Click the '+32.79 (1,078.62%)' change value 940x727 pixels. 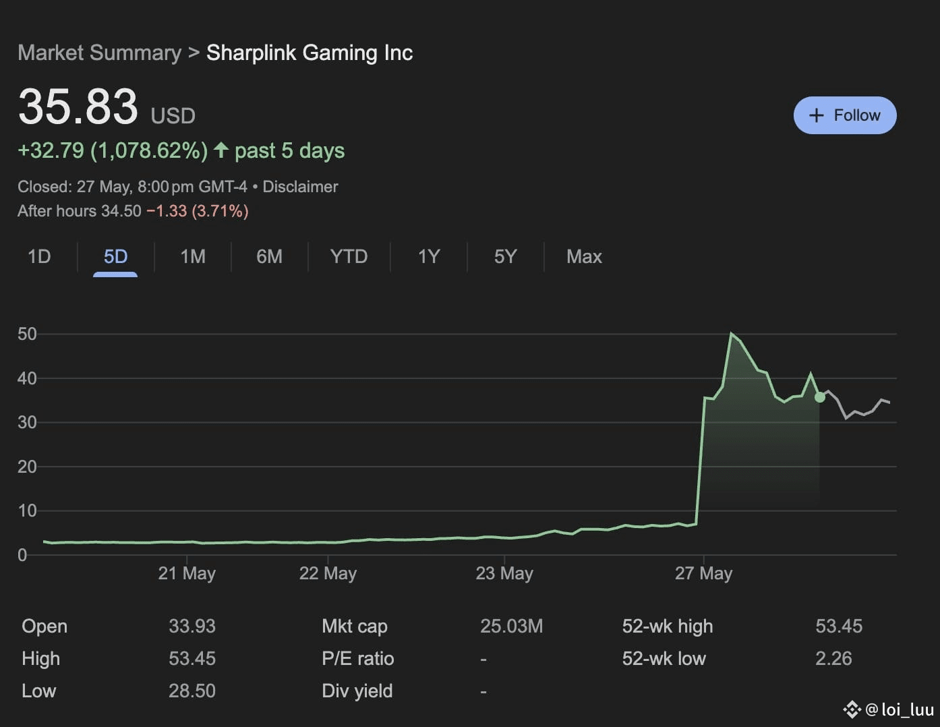pos(113,150)
